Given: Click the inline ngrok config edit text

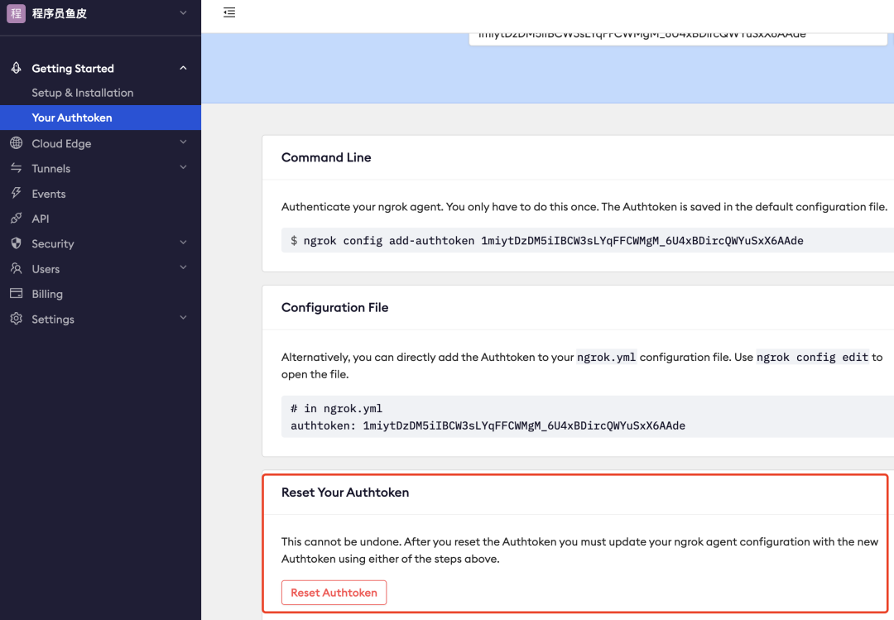Looking at the screenshot, I should (x=813, y=357).
